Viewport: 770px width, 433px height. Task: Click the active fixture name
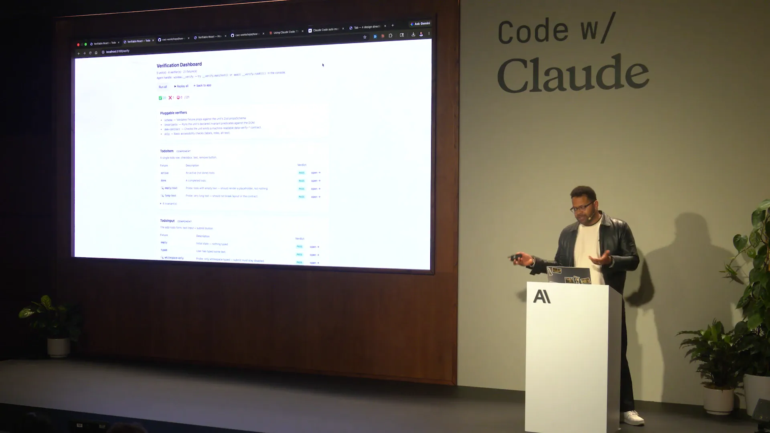[164, 173]
